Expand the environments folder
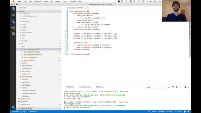 (27, 66)
